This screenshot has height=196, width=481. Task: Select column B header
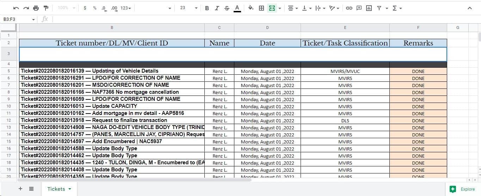112,27
